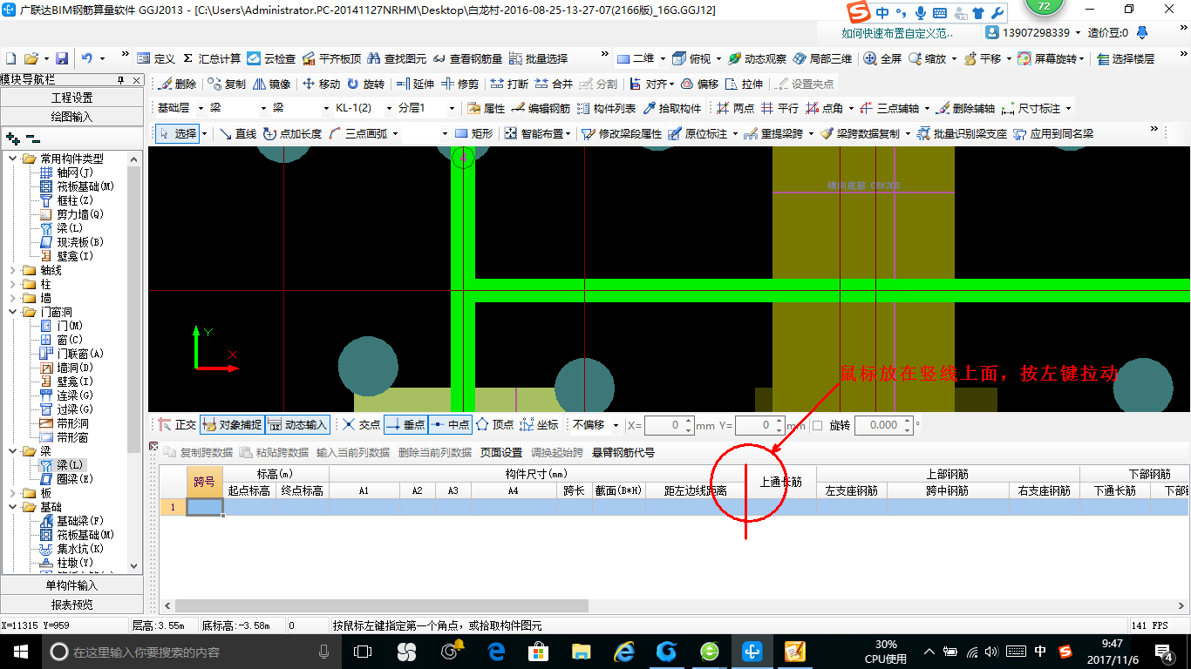
Task: Switch to 局部三维 partial 3D view
Action: coord(822,58)
